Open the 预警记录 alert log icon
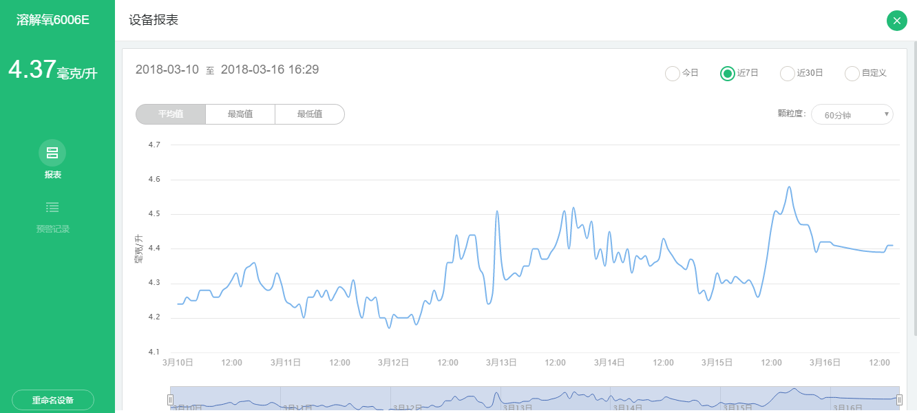Image resolution: width=917 pixels, height=413 pixels. pos(52,207)
